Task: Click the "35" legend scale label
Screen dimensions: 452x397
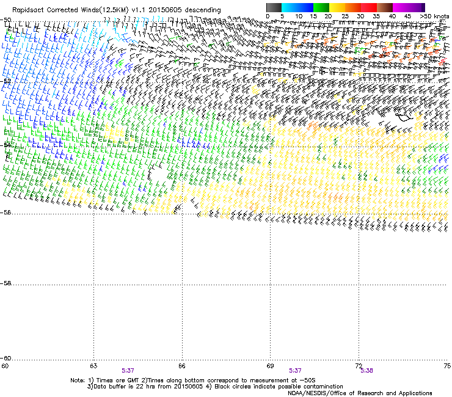Action: [x=376, y=16]
